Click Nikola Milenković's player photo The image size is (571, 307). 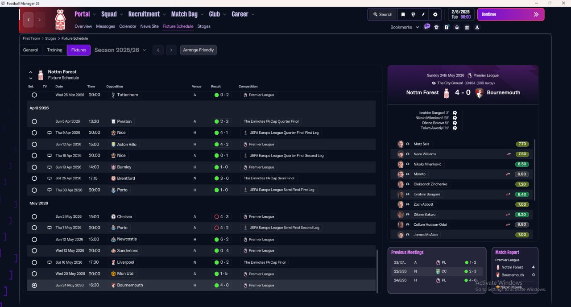coord(401,164)
